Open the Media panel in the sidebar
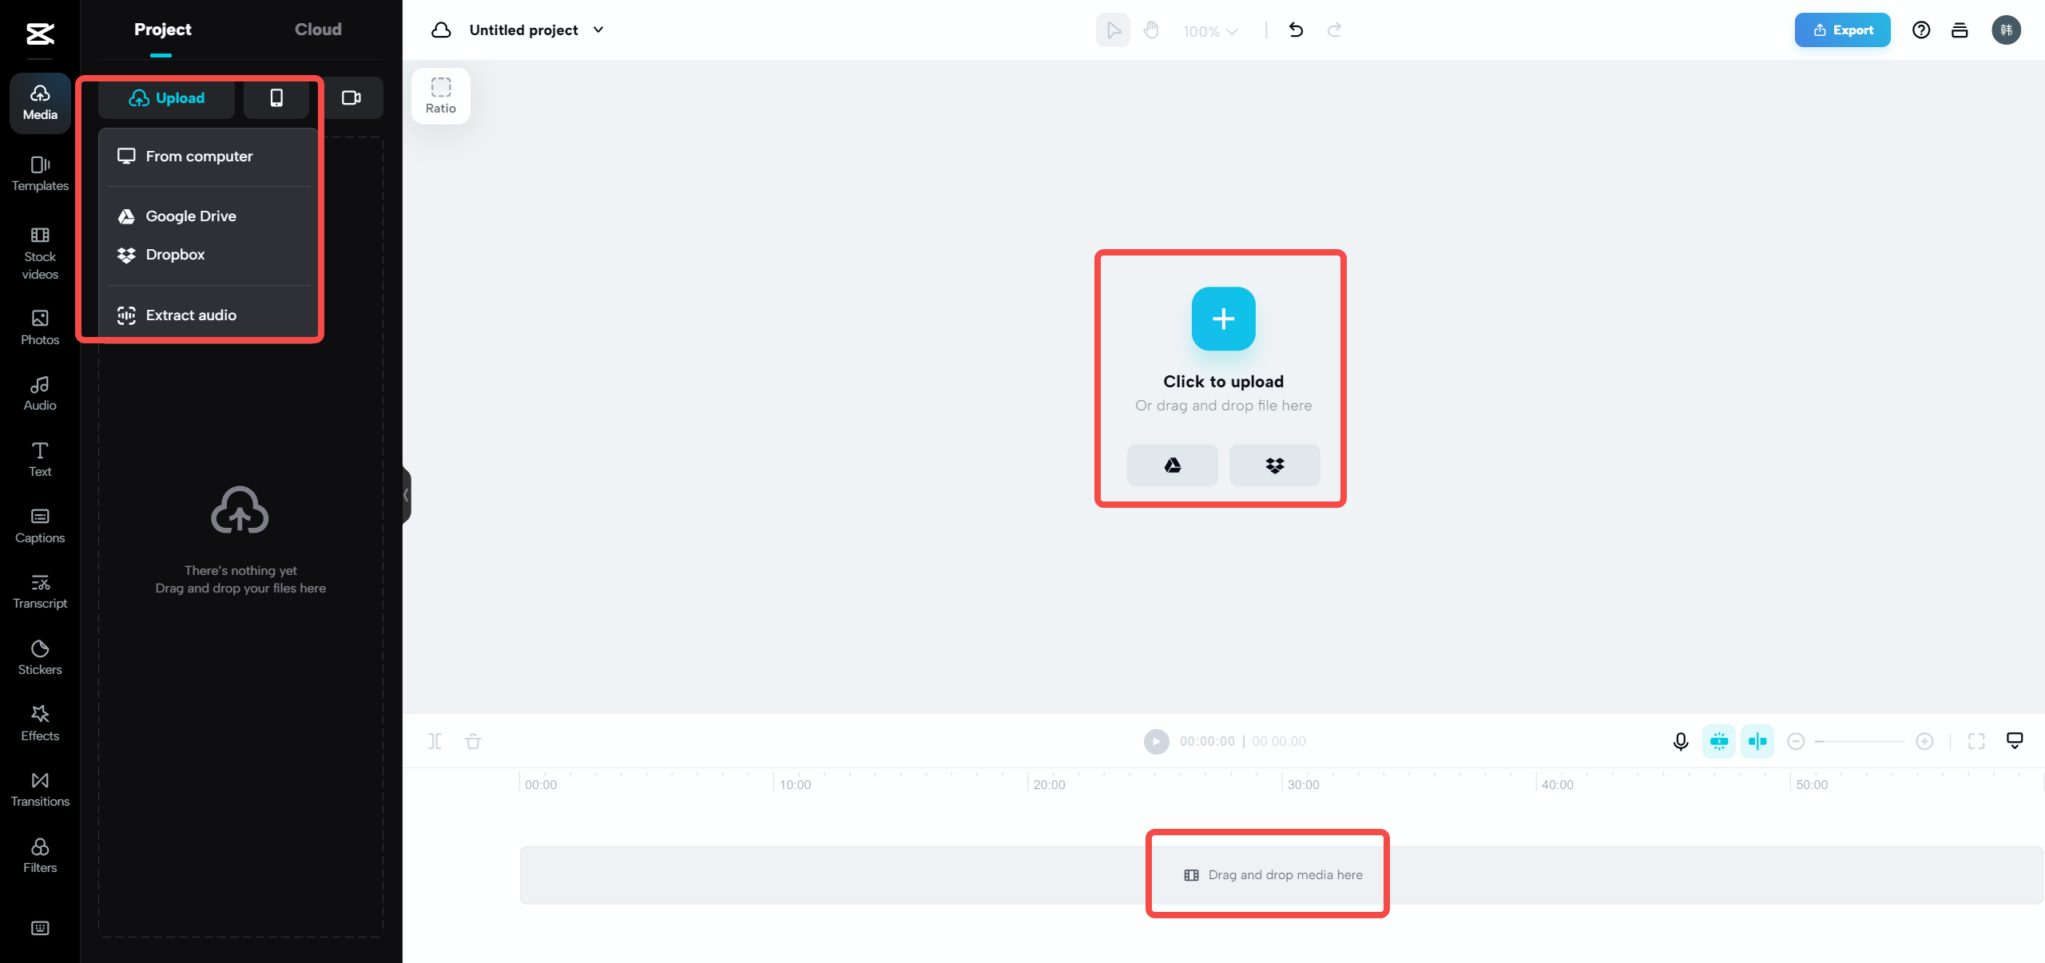This screenshot has height=963, width=2045. [39, 102]
